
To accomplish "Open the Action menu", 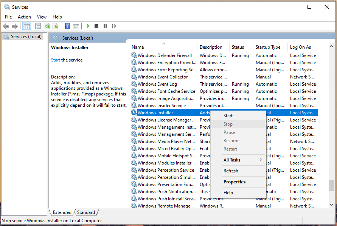I will [x=24, y=17].
